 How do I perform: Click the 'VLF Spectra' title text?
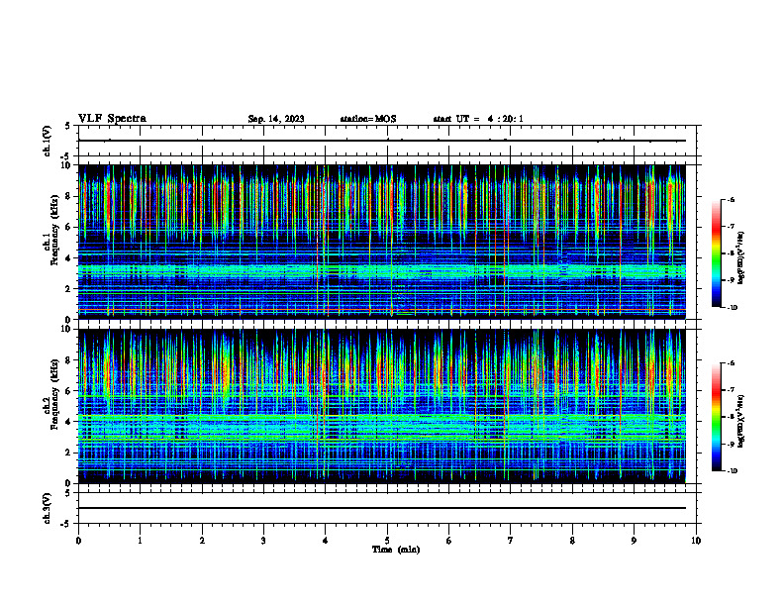tap(112, 119)
